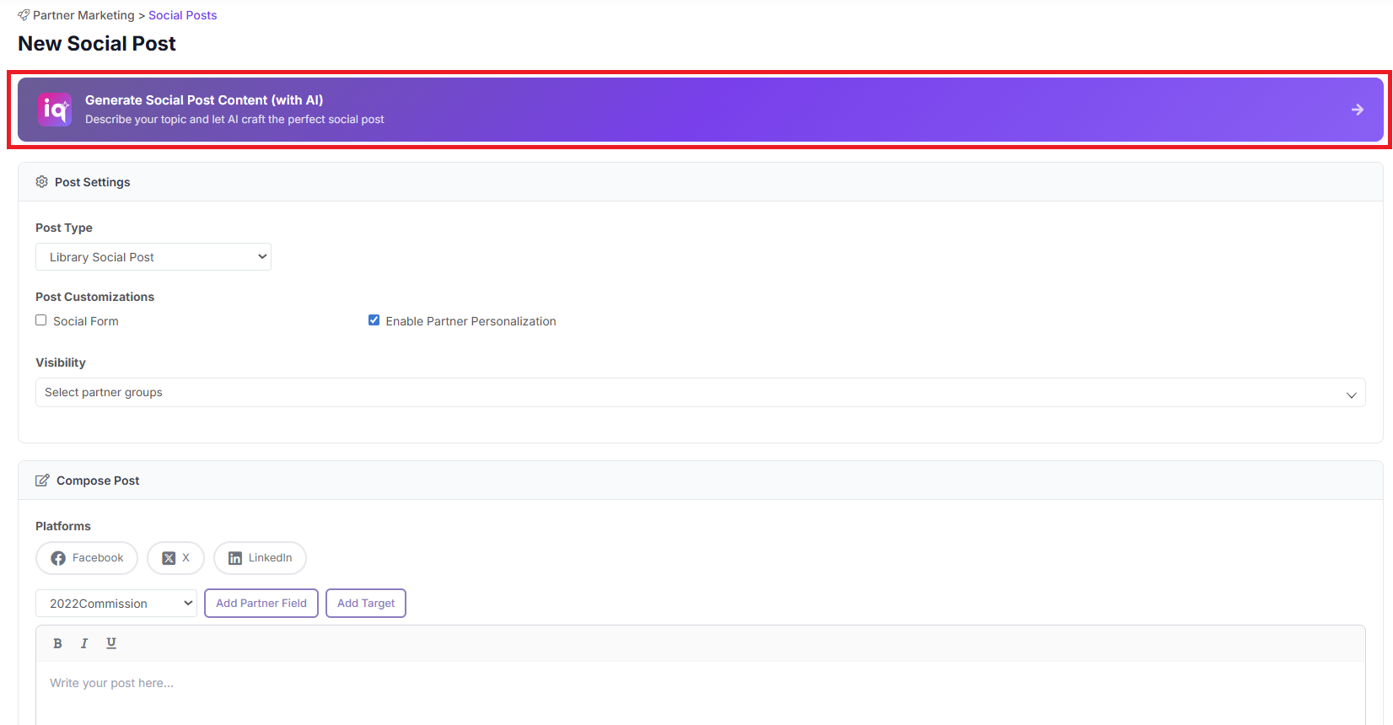Apply underline formatting in the editor
The image size is (1393, 725).
111,643
